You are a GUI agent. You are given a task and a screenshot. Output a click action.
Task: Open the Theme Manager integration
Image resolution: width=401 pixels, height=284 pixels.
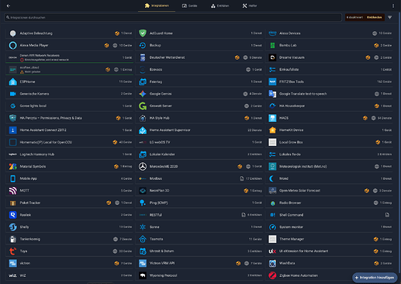pyautogui.click(x=329, y=239)
